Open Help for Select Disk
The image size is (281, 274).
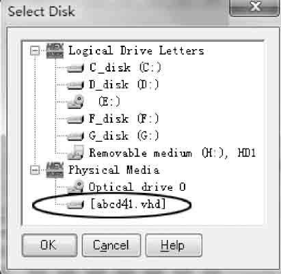click(x=174, y=245)
